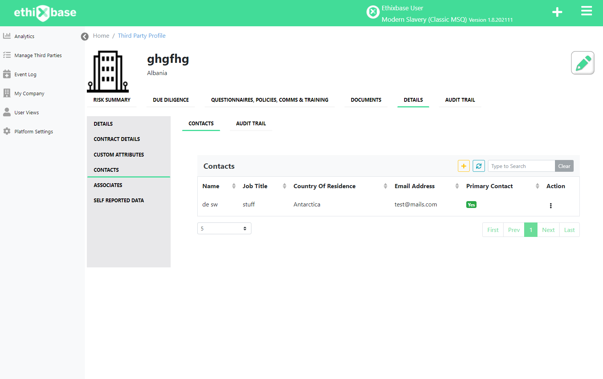Open the Due Diligence tab
Image resolution: width=603 pixels, height=379 pixels.
point(171,100)
